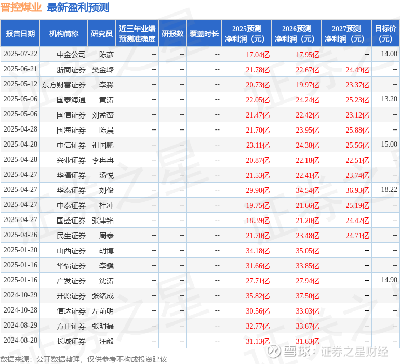Click the 覆盖时长 column header
The width and height of the screenshot is (400, 364).
[204, 33]
